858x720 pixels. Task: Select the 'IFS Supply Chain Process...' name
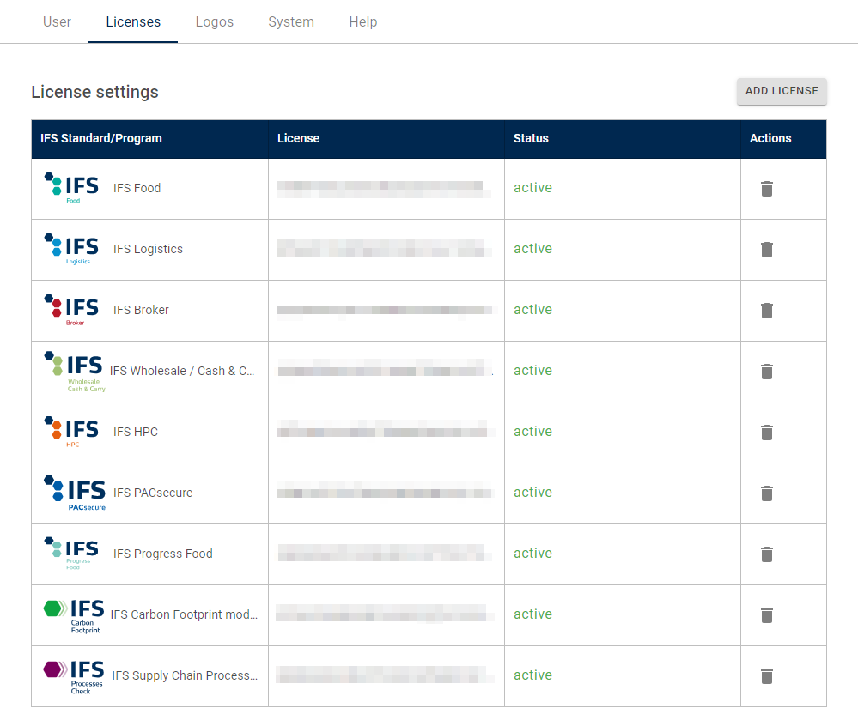pos(185,675)
